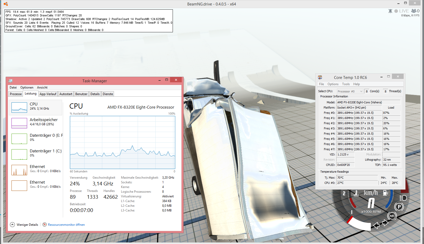Click the TDP 95.1 watts field

click(x=391, y=165)
